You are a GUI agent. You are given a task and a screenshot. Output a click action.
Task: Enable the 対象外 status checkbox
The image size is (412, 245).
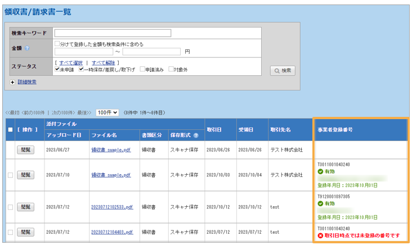(171, 70)
